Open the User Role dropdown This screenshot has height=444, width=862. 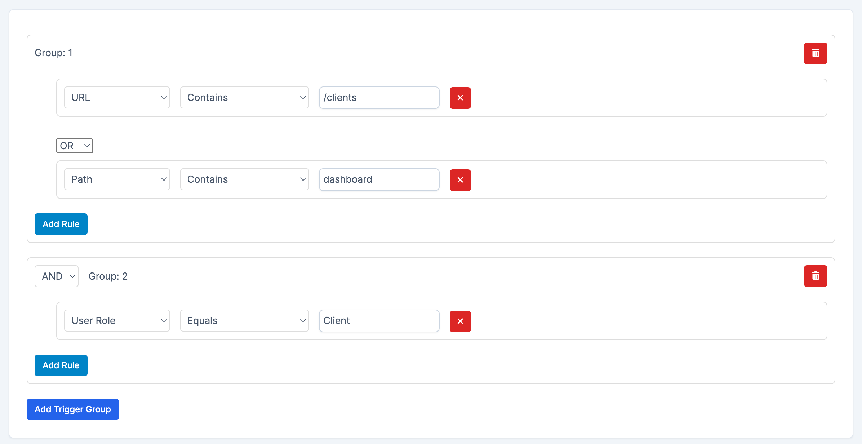pyautogui.click(x=117, y=321)
